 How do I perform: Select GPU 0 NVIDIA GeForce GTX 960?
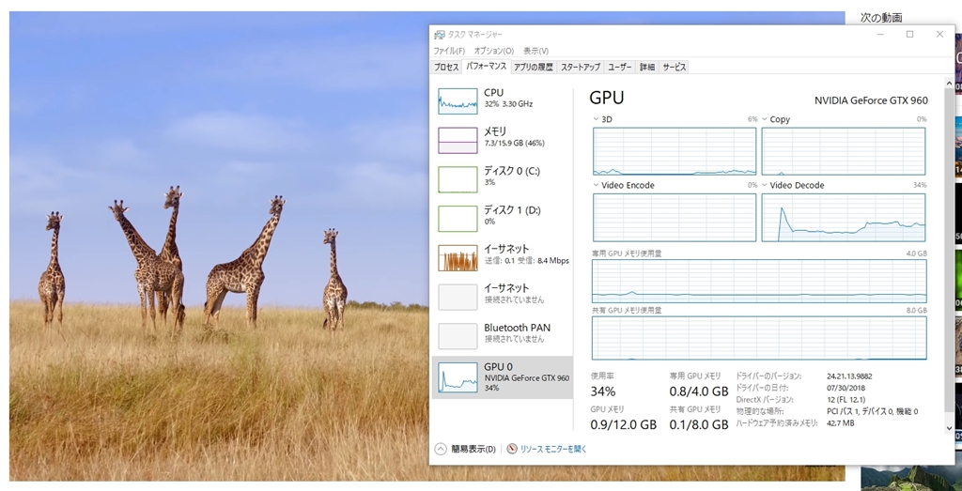(x=503, y=377)
